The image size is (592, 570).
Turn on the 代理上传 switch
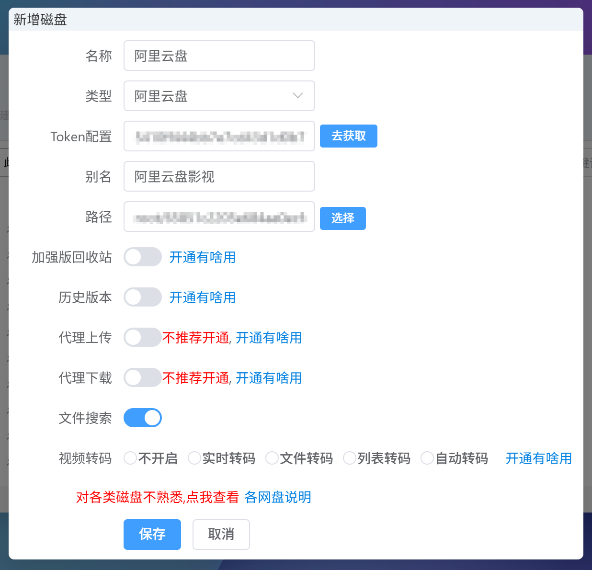[x=142, y=337]
